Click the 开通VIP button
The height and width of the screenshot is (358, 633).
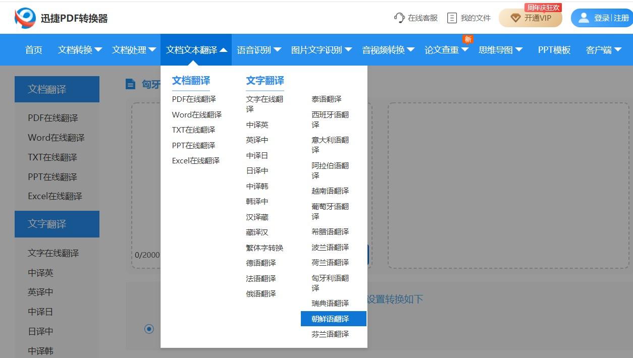[530, 18]
